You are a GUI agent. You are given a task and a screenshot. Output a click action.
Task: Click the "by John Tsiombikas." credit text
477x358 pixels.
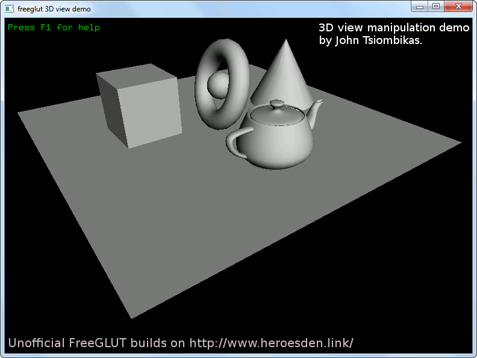click(x=370, y=40)
